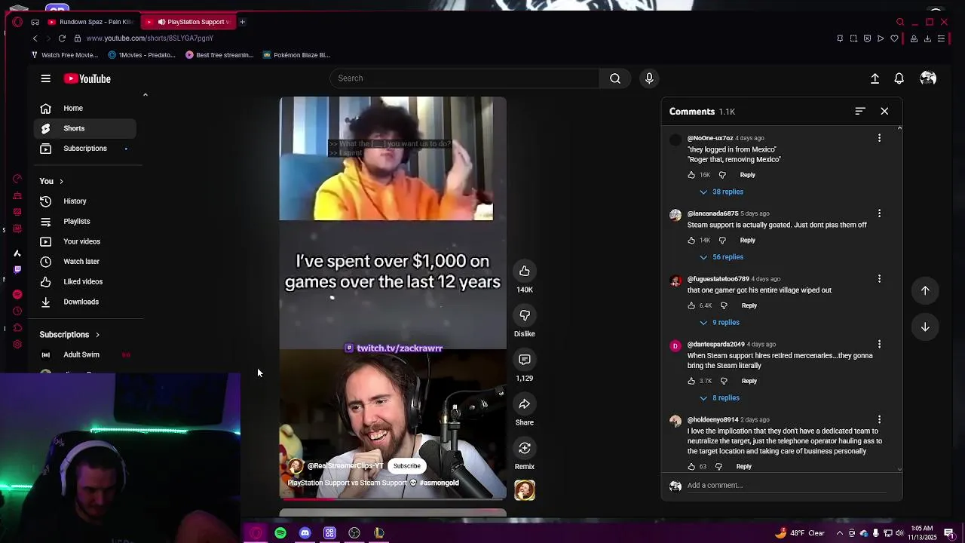Reload the page
This screenshot has height=543, width=965.
click(62, 38)
